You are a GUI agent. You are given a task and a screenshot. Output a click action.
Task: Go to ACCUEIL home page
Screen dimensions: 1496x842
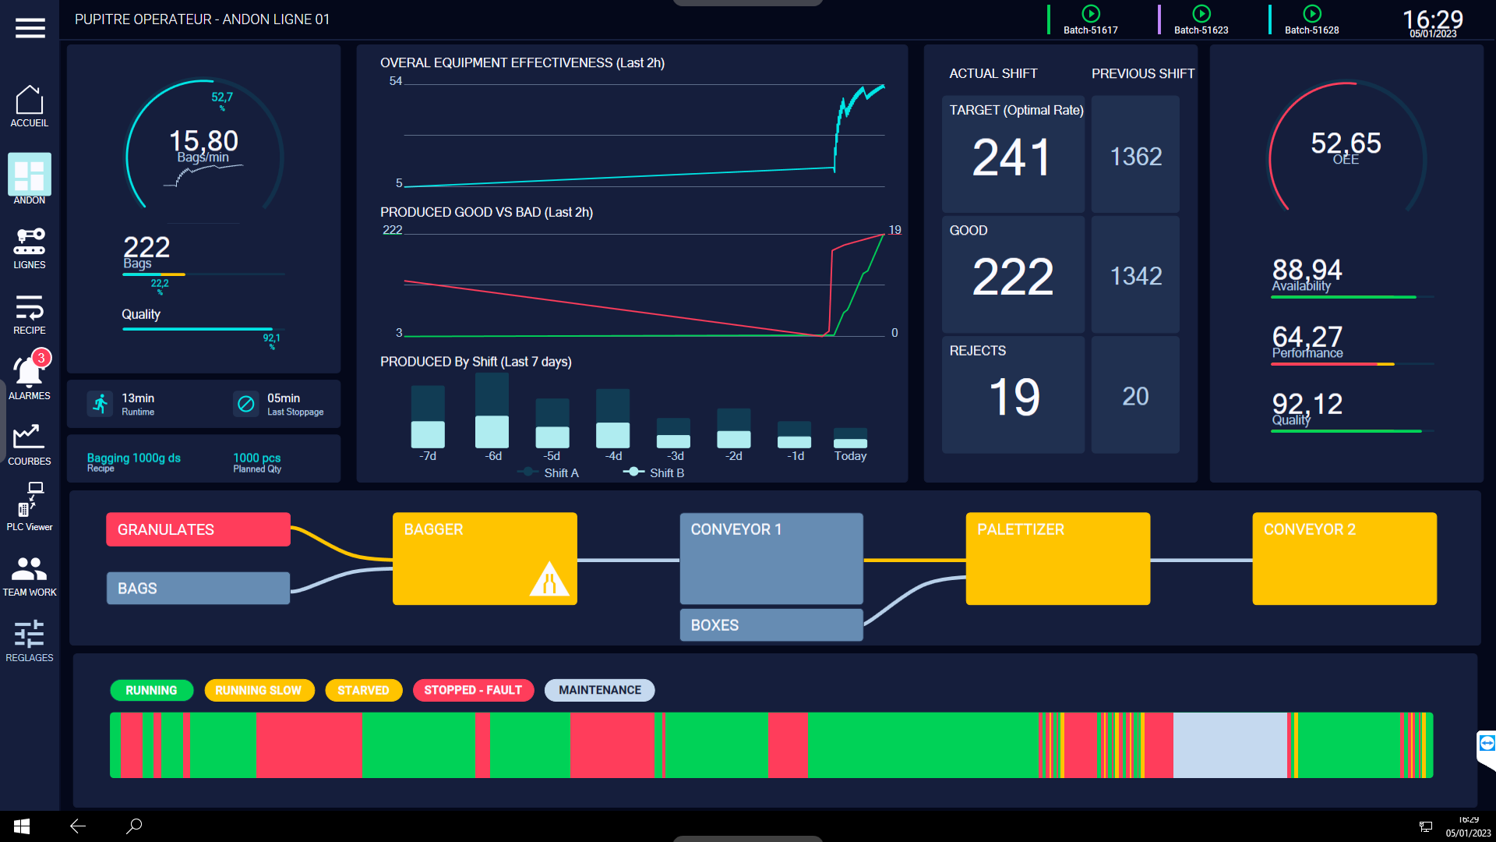coord(30,106)
